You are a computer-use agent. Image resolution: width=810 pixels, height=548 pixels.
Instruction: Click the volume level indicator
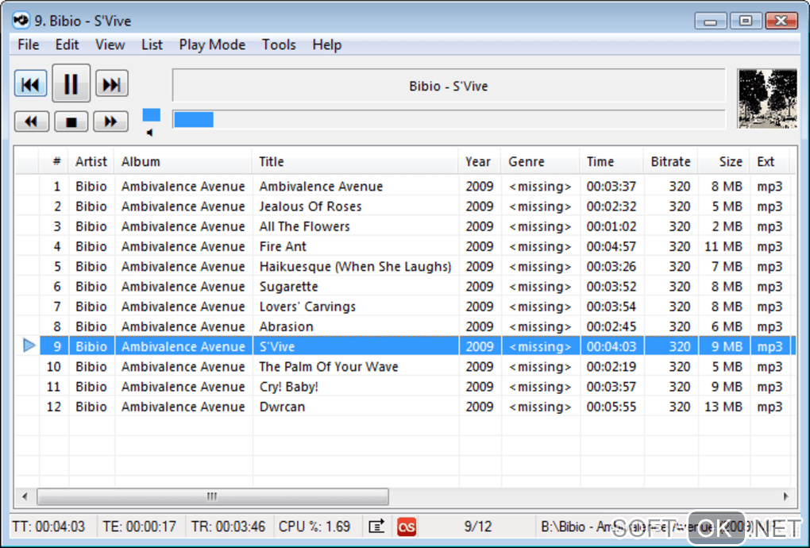pos(152,114)
